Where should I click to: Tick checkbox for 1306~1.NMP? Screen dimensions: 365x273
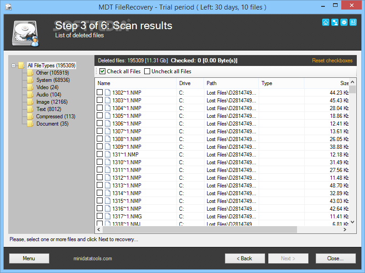99,123
